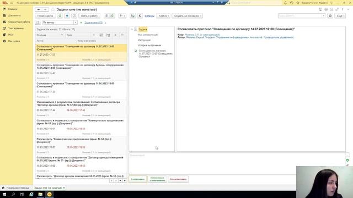This screenshot has height=198, width=353.
Task: Click the exclamation mark column header icon
Action: (94, 35)
